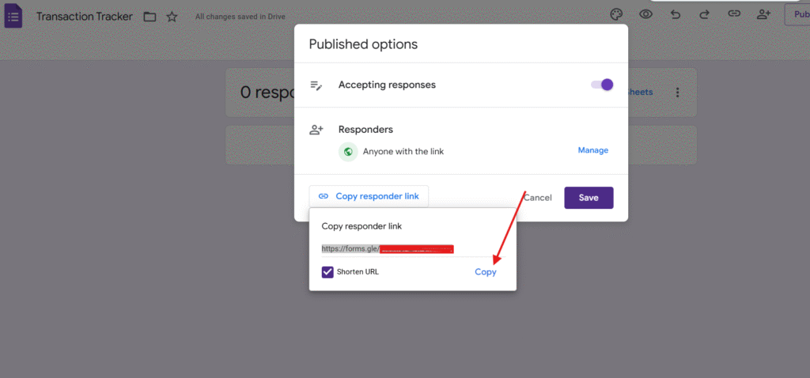Open the responses three-dot more menu
Viewport: 810px width, 378px height.
click(677, 93)
